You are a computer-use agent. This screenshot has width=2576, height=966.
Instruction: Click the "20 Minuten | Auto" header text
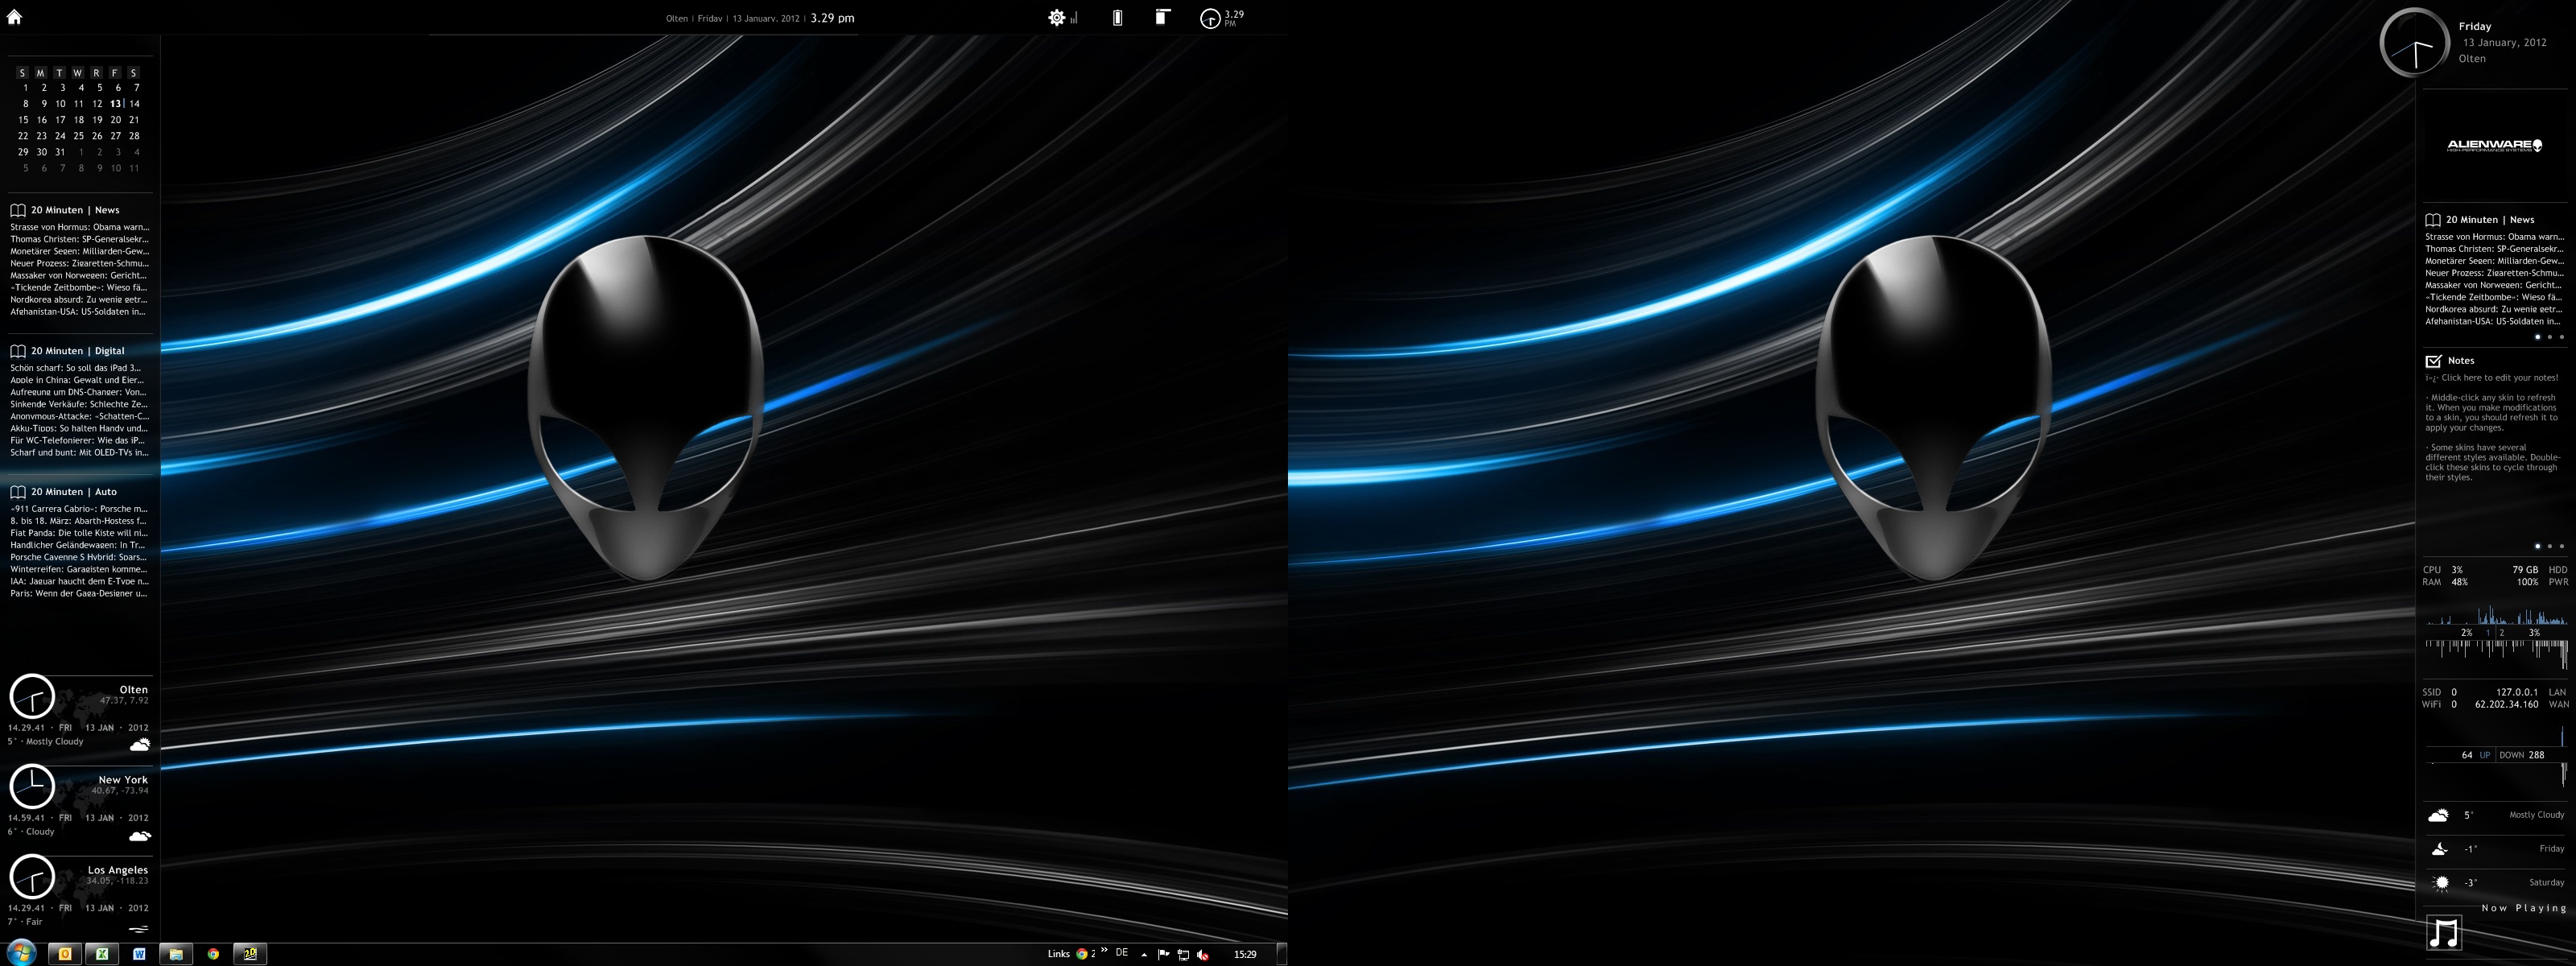click(x=74, y=492)
